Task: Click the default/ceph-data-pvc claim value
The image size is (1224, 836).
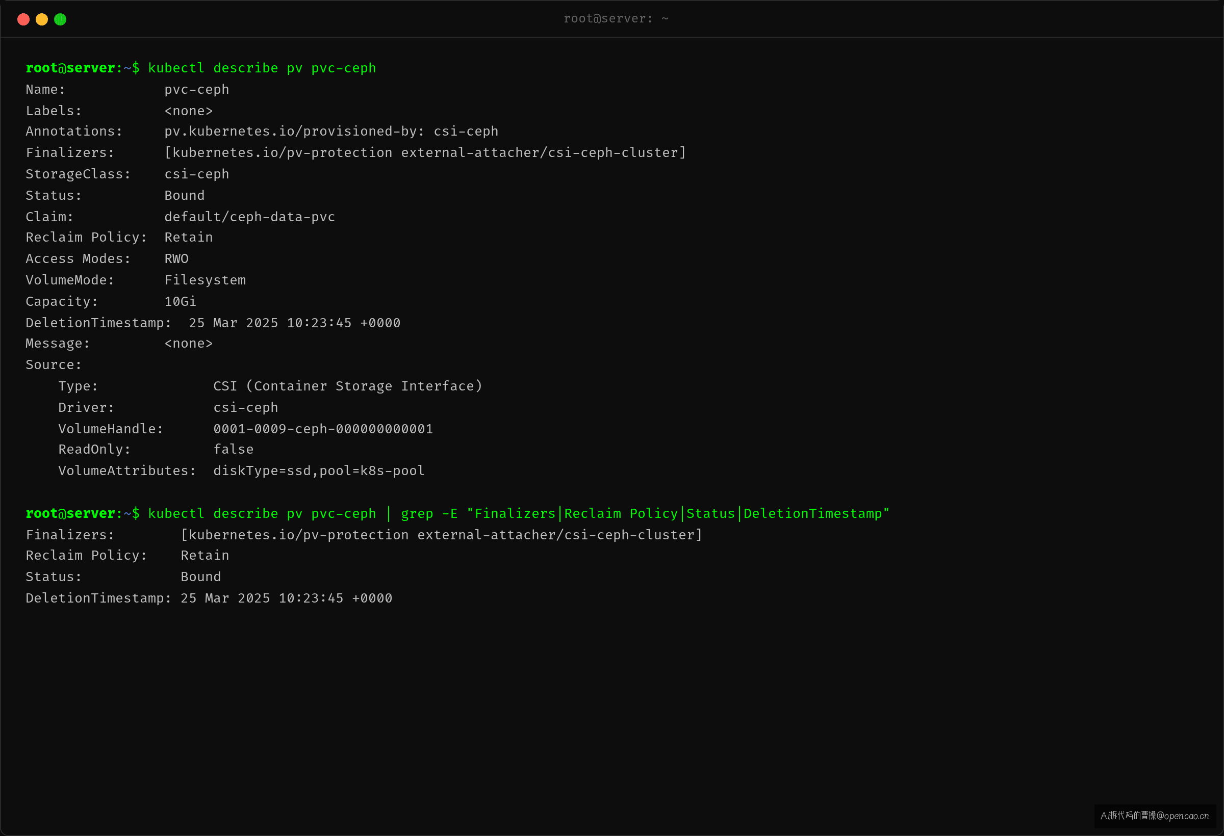Action: [250, 217]
